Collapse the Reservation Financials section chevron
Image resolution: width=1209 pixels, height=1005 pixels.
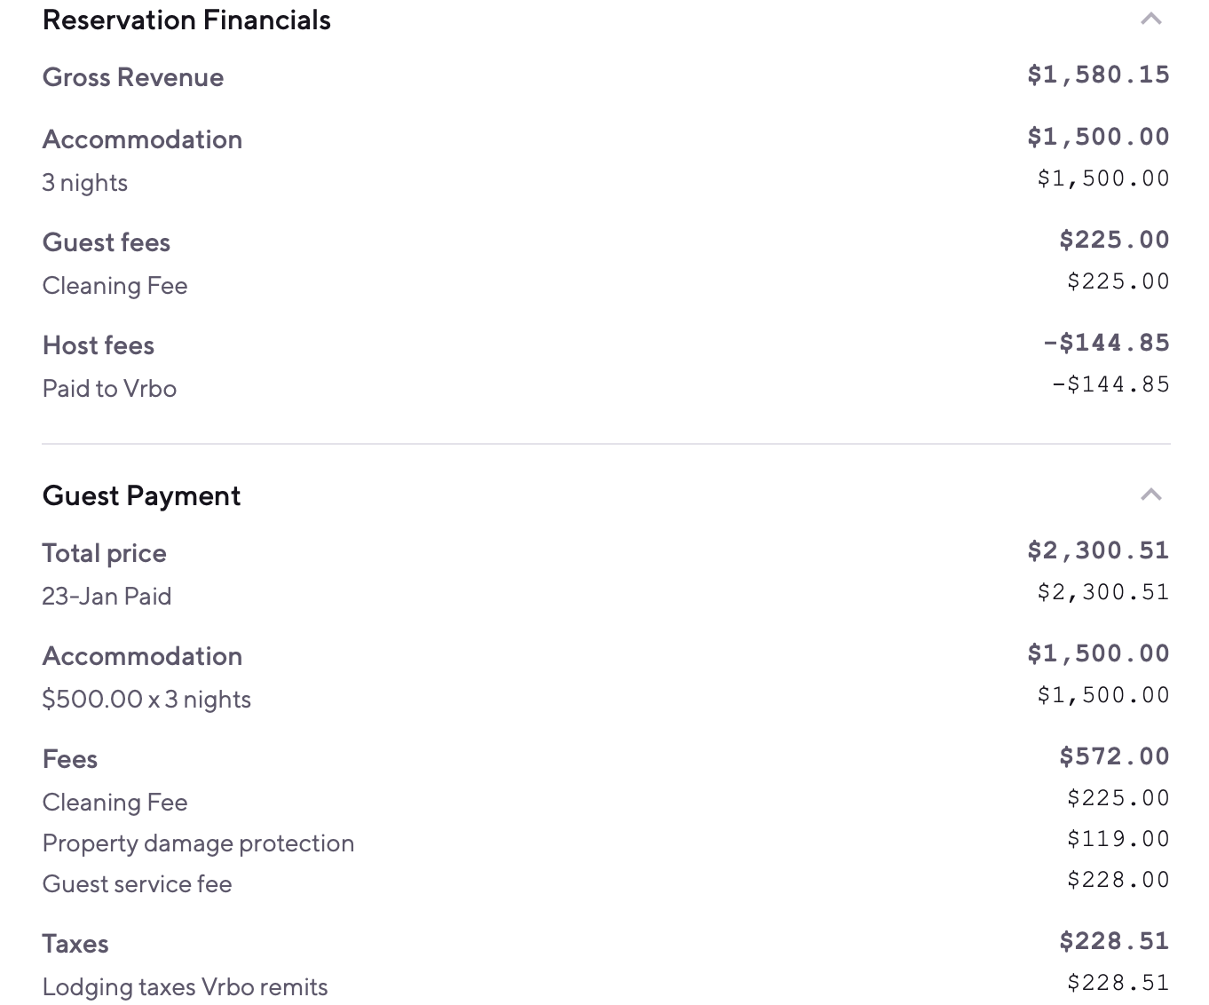click(x=1150, y=19)
